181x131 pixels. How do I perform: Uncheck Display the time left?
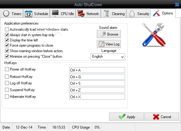7,40
